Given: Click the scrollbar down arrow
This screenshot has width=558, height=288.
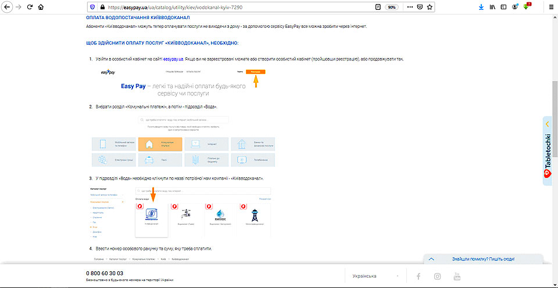Looking at the screenshot, I should tap(555, 285).
